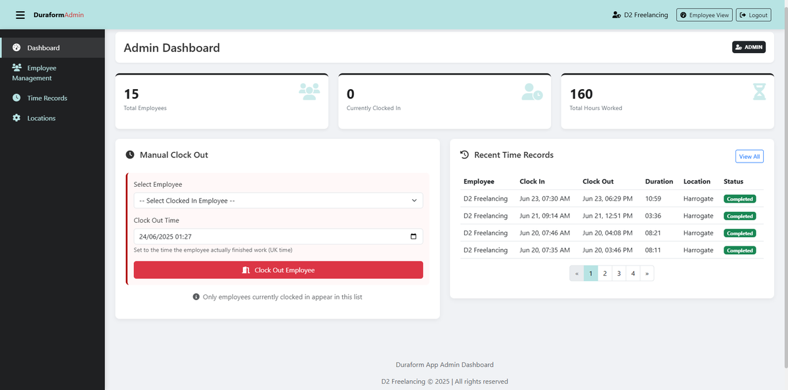Click the Duration column header

tap(659, 182)
